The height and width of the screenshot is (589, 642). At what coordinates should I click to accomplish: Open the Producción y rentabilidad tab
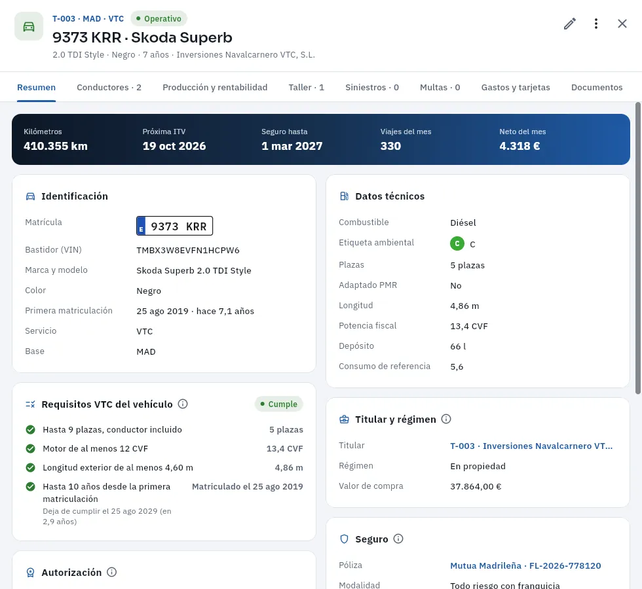pos(215,87)
